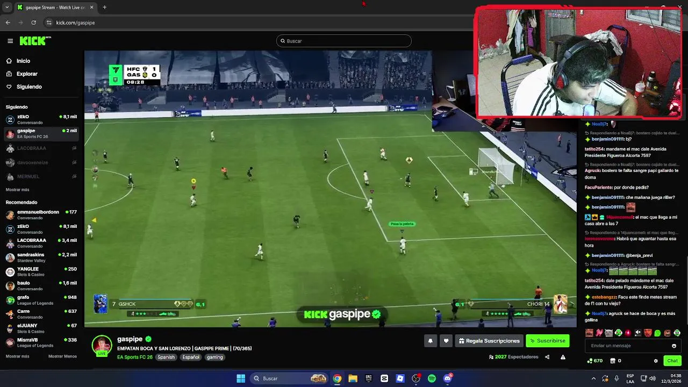Open browser tab search dropdown
The width and height of the screenshot is (688, 387).
[7, 8]
